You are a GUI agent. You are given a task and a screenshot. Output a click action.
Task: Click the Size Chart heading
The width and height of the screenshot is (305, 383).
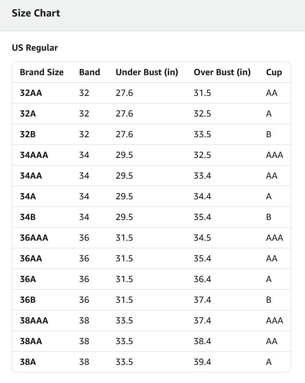click(x=36, y=13)
